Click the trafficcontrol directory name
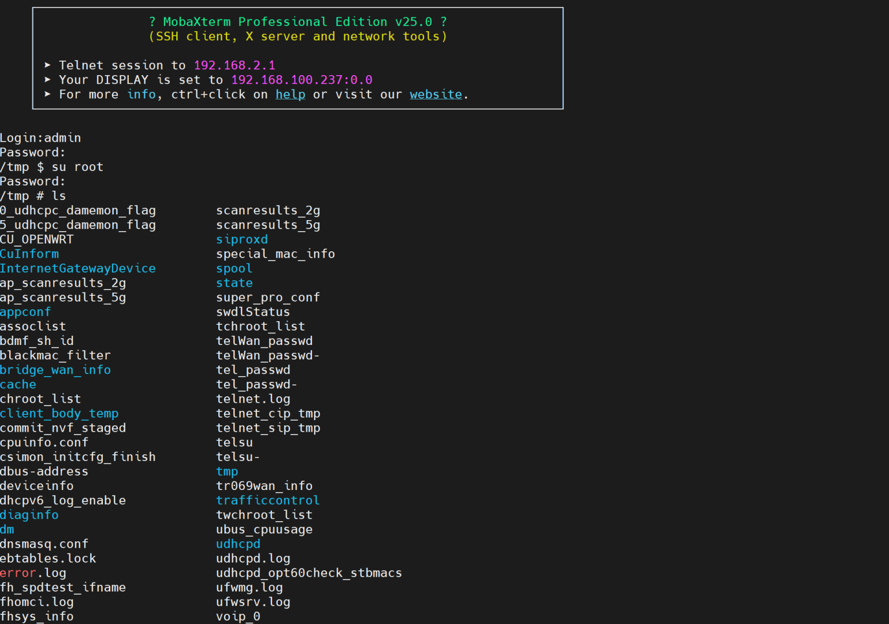889x624 pixels. click(x=268, y=500)
